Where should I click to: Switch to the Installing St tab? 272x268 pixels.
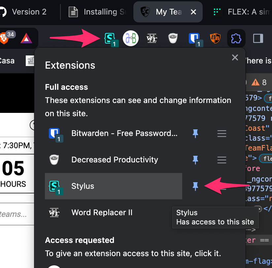tap(97, 12)
